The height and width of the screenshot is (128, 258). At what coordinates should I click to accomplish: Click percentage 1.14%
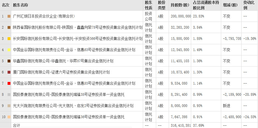198,84
